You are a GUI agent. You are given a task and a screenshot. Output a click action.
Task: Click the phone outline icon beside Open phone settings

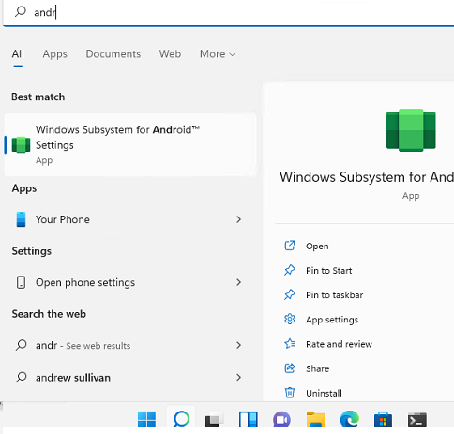[21, 282]
